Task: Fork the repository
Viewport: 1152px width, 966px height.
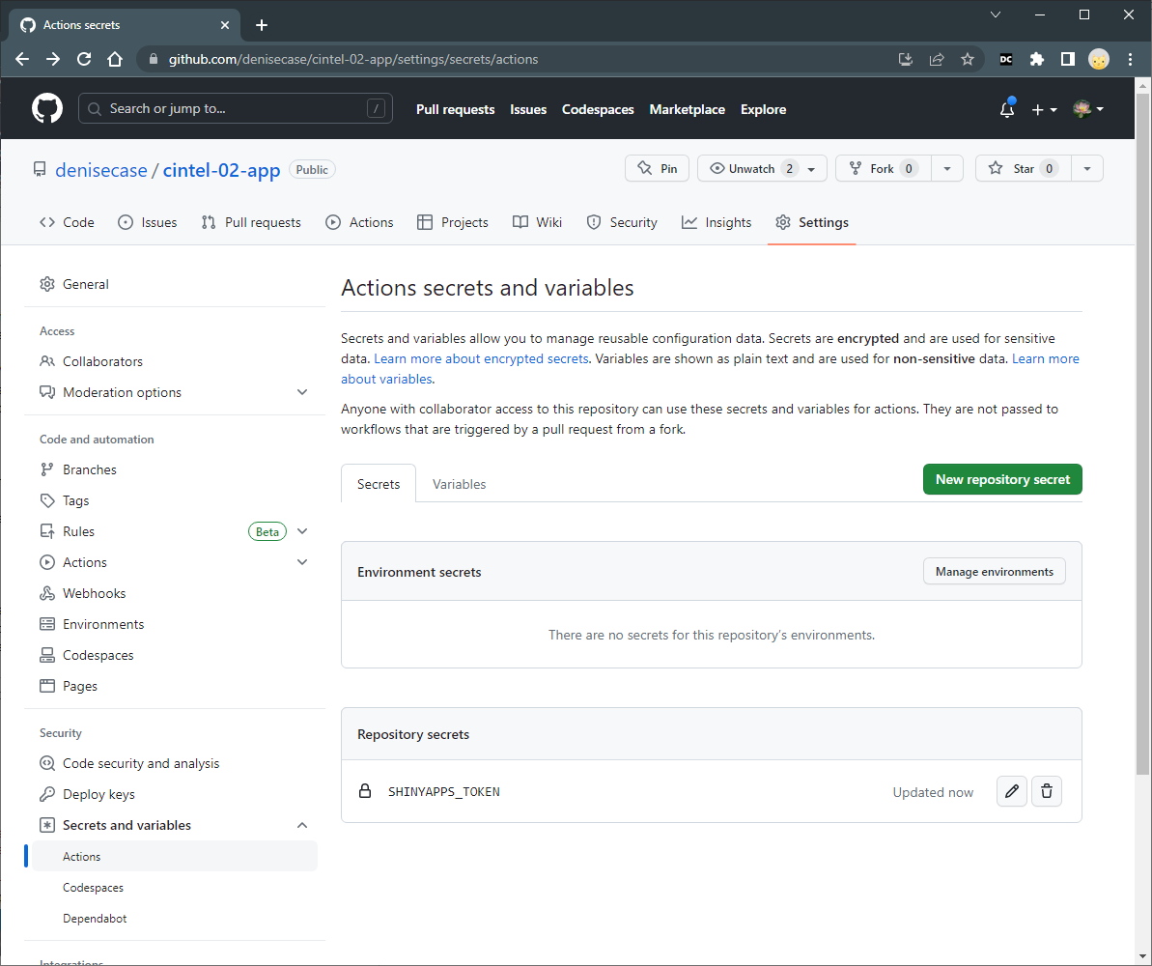Action: pos(884,168)
